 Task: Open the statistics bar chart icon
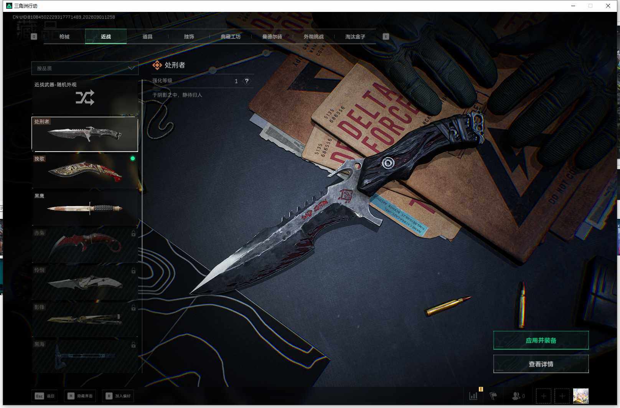click(473, 396)
